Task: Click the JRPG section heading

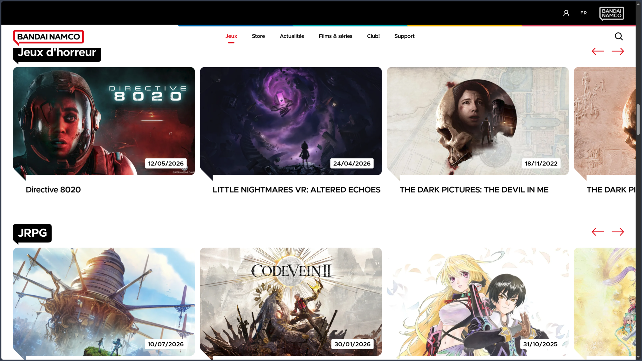Action: 32,233
